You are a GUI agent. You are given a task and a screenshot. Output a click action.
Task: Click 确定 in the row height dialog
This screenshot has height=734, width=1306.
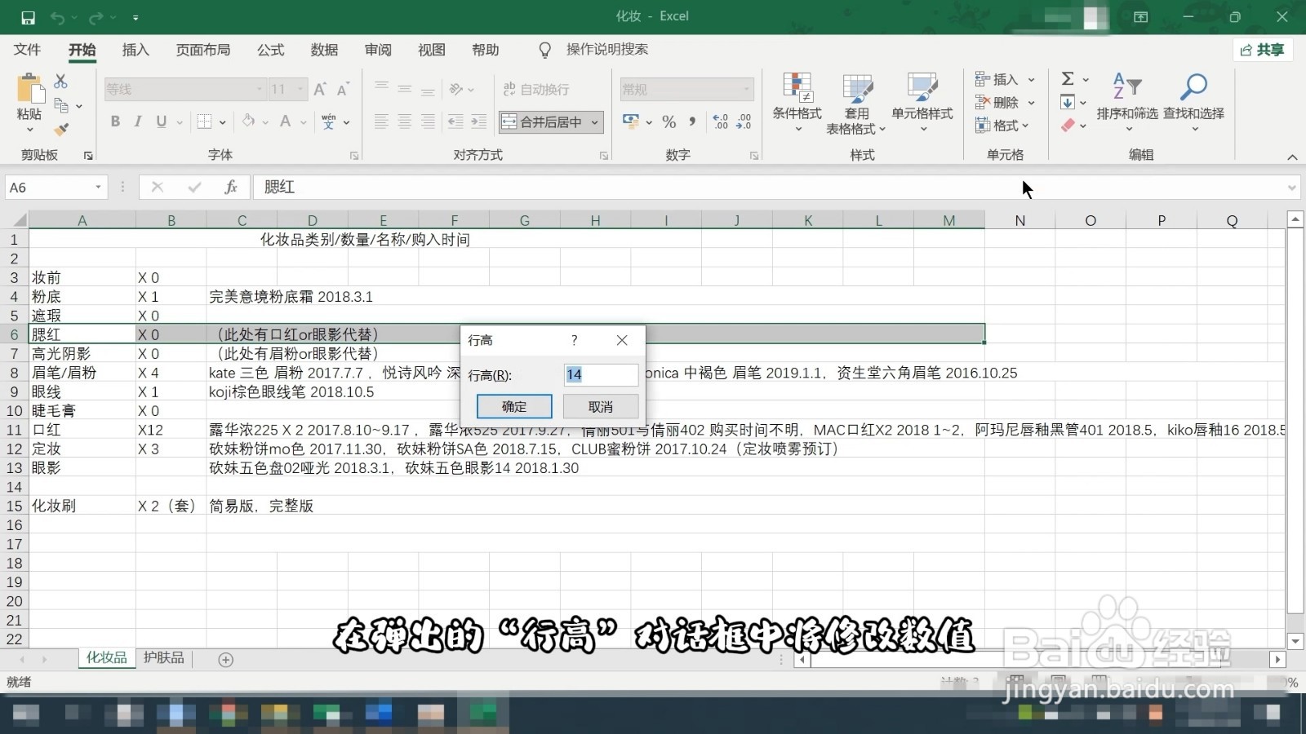[514, 406]
